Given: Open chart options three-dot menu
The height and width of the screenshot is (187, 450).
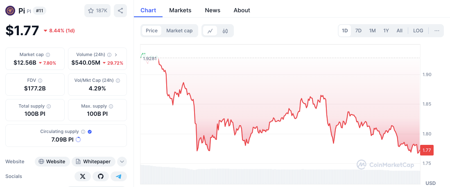Looking at the screenshot, I should pyautogui.click(x=437, y=31).
